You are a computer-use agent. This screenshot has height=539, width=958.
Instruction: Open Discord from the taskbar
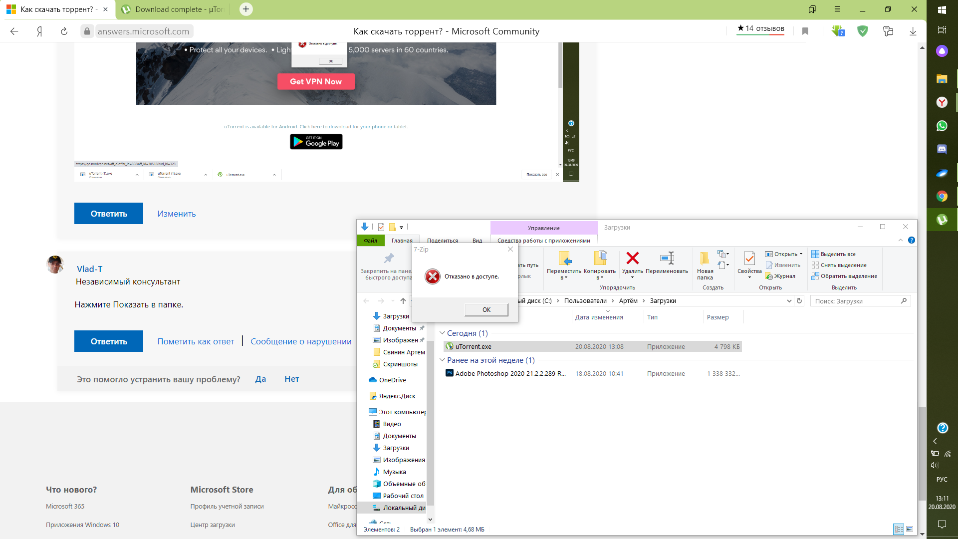(x=942, y=149)
